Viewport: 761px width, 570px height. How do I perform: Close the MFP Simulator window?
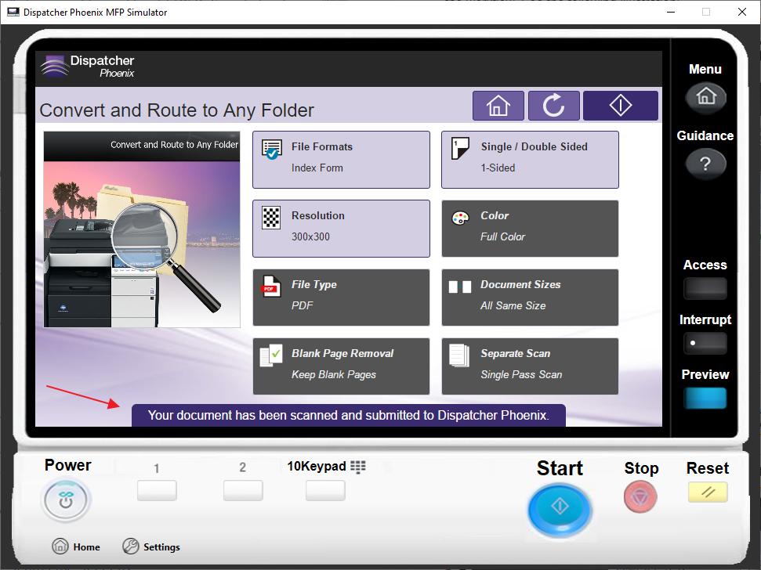click(x=742, y=12)
